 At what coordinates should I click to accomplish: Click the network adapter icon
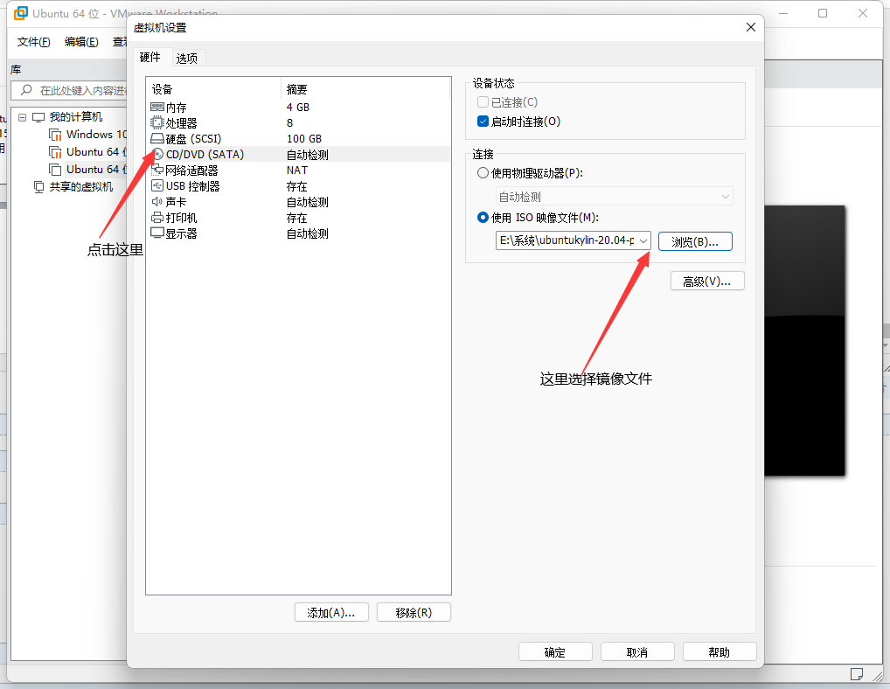(x=157, y=171)
